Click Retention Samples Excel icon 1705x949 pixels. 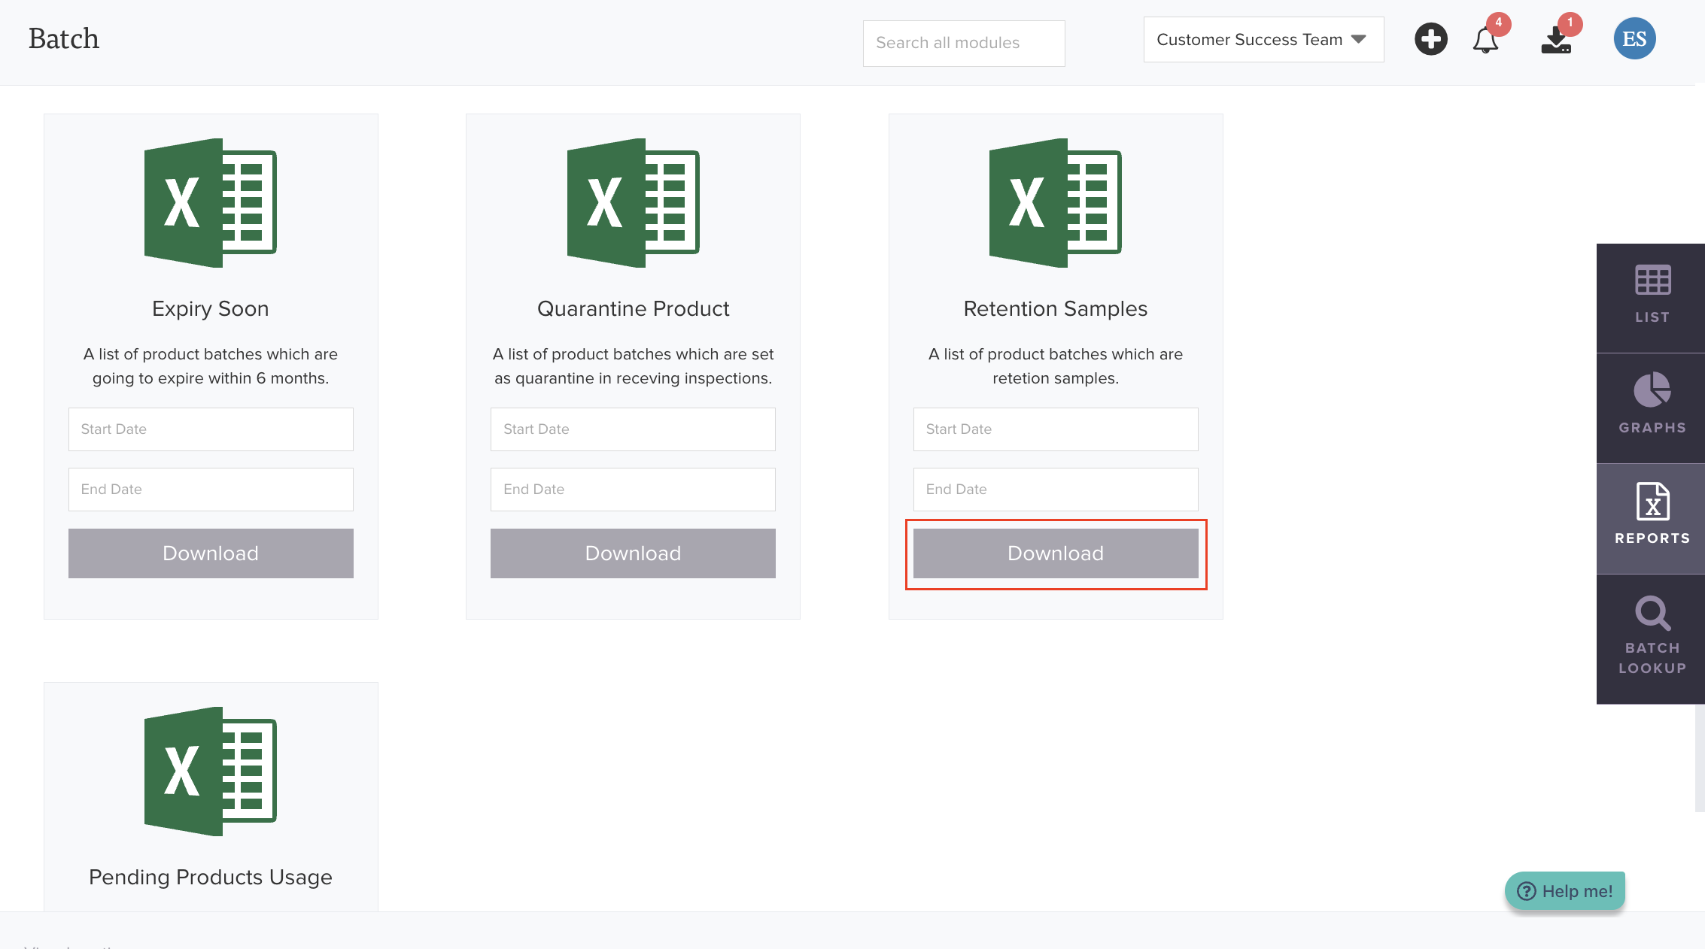[1055, 202]
